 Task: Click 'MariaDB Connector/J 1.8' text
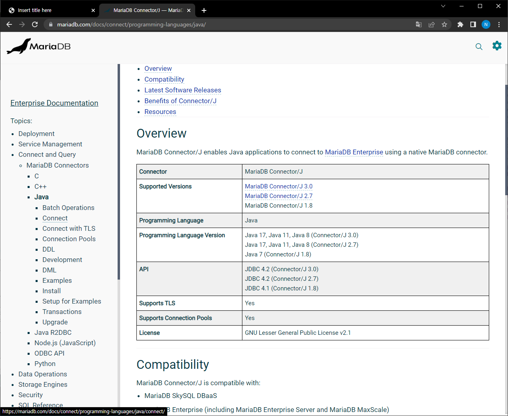[279, 206]
